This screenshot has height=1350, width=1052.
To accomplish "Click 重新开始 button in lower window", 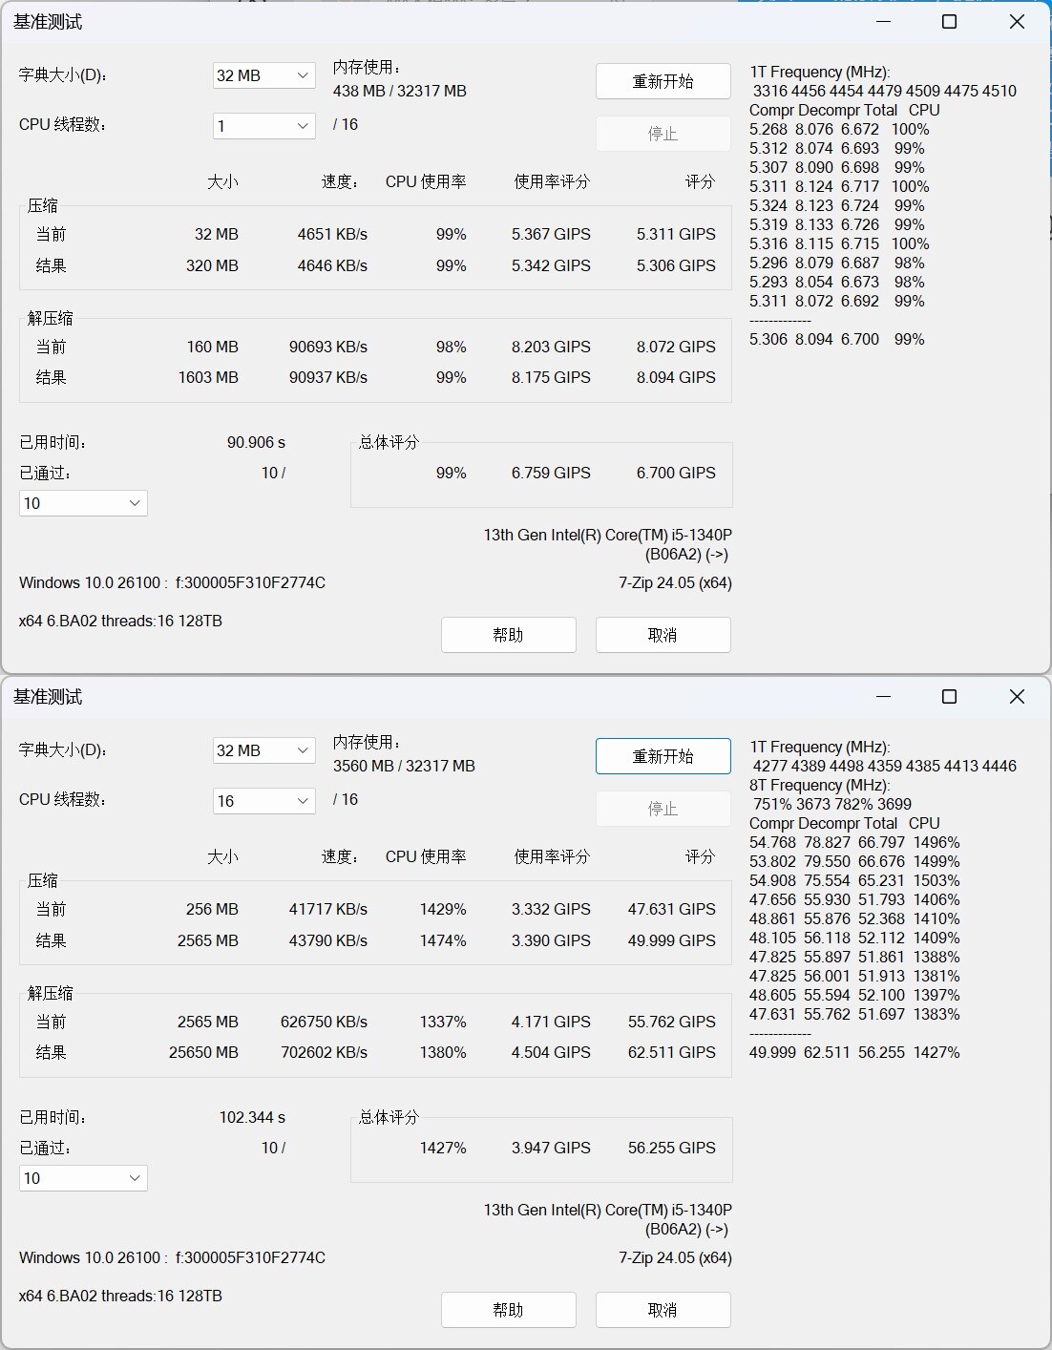I will [x=663, y=756].
